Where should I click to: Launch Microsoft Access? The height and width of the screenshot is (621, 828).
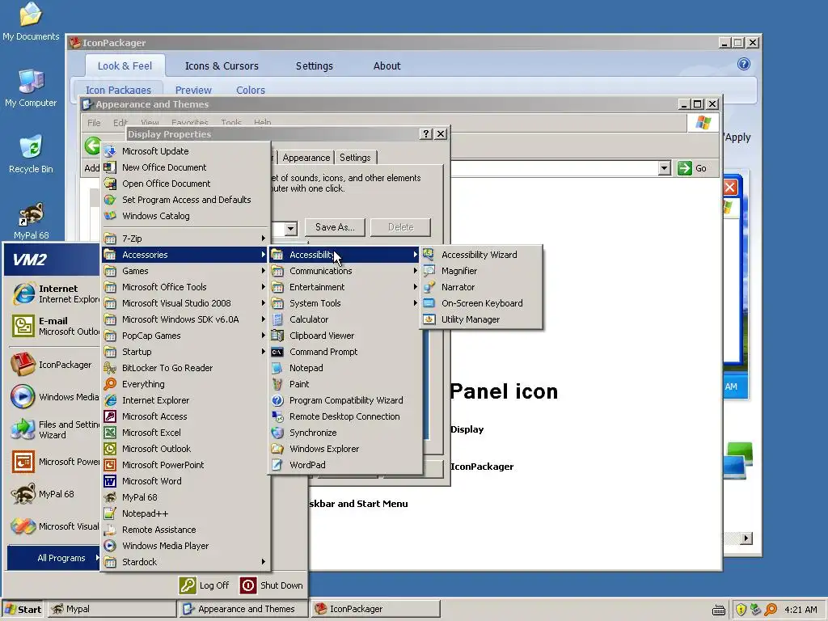185,416
